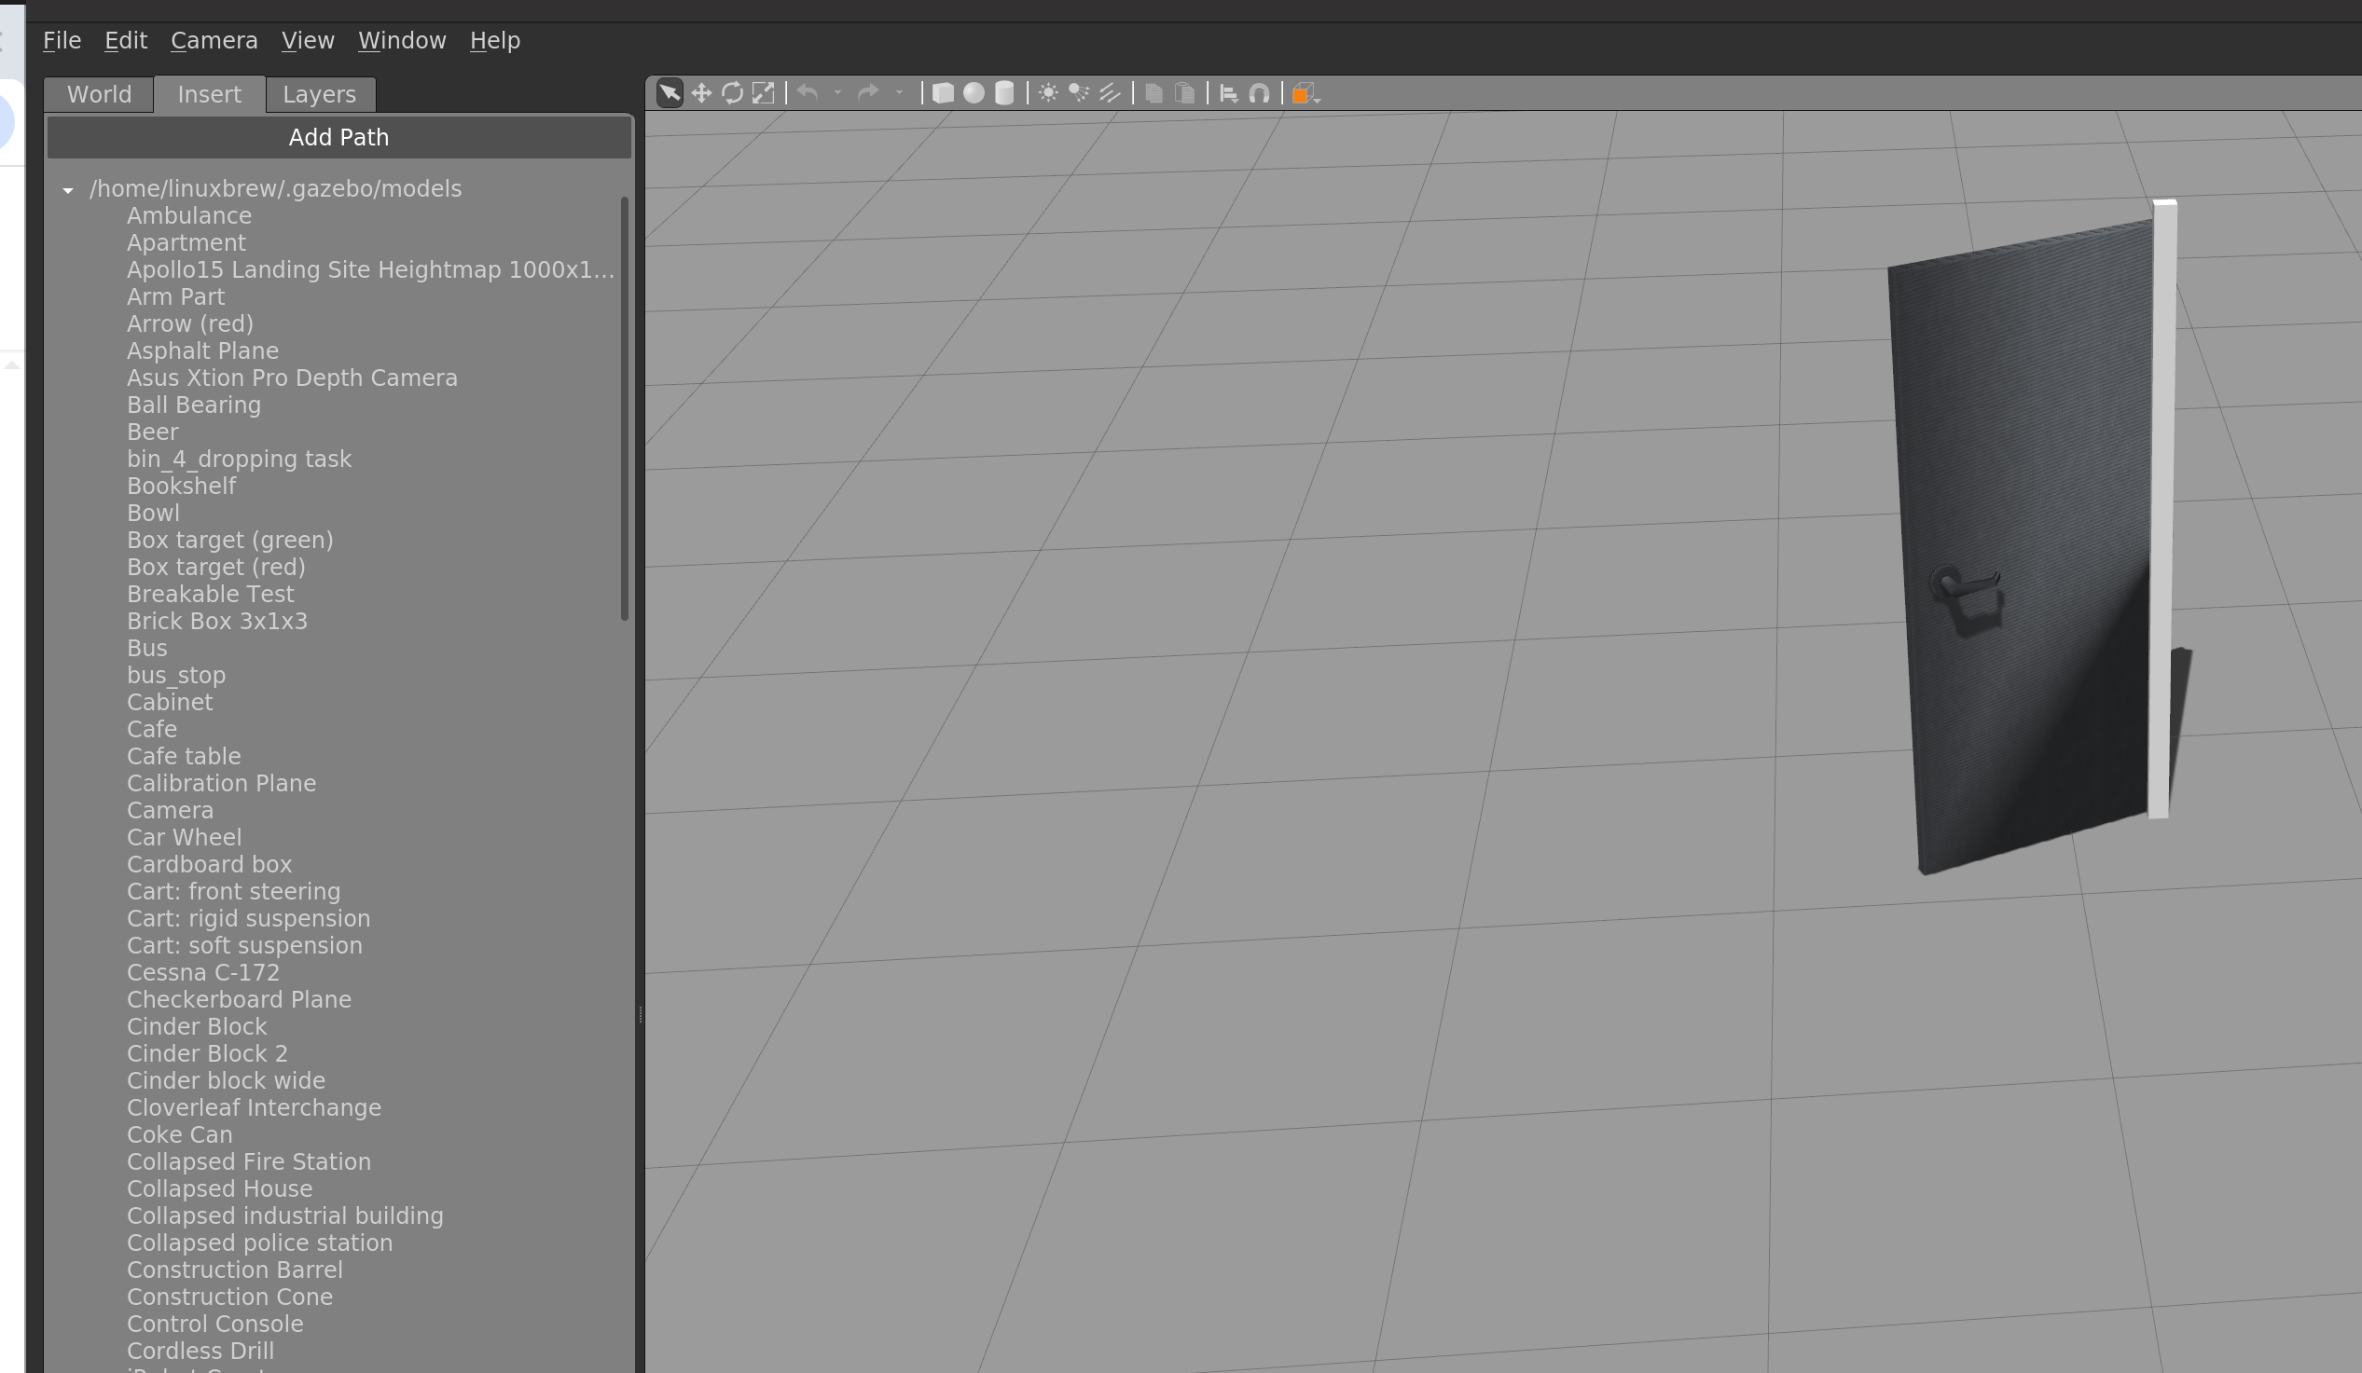Open the File menu

point(62,40)
